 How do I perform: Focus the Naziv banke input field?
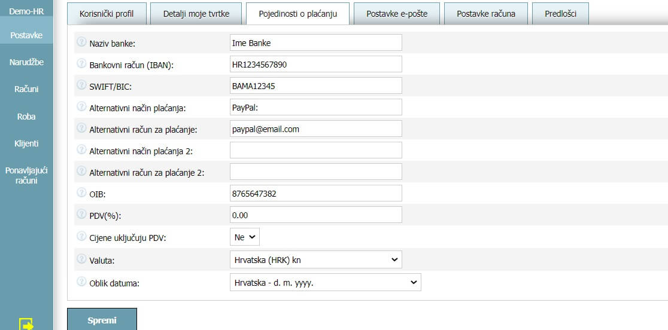tap(315, 42)
